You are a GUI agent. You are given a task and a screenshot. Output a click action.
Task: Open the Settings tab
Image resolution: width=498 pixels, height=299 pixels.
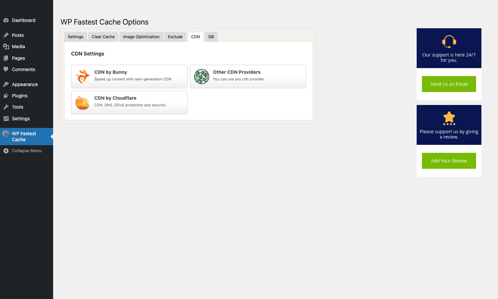(75, 37)
